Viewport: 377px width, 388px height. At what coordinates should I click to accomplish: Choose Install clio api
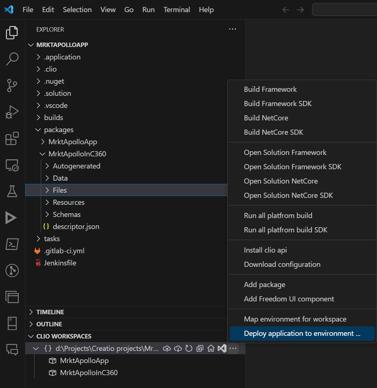coord(302,250)
